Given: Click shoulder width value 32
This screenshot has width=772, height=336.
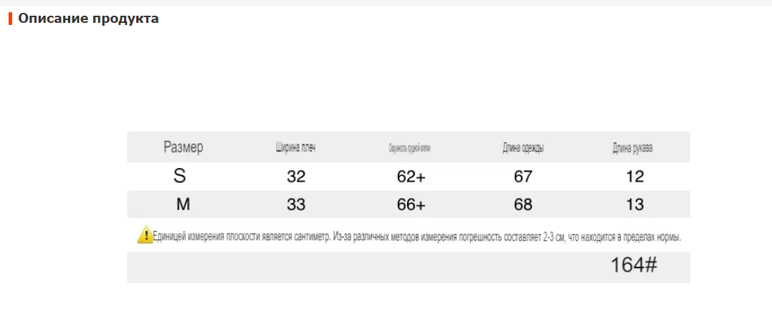Looking at the screenshot, I should [296, 177].
